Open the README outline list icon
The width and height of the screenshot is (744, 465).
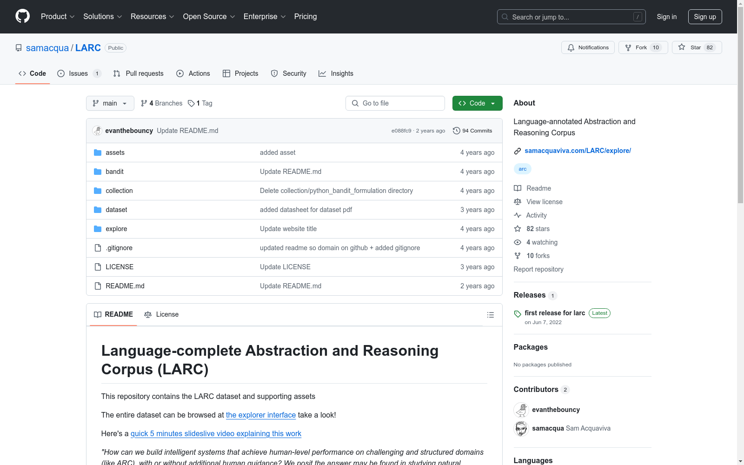(490, 315)
